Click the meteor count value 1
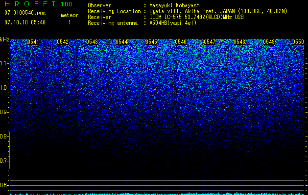 pyautogui.click(x=70, y=22)
